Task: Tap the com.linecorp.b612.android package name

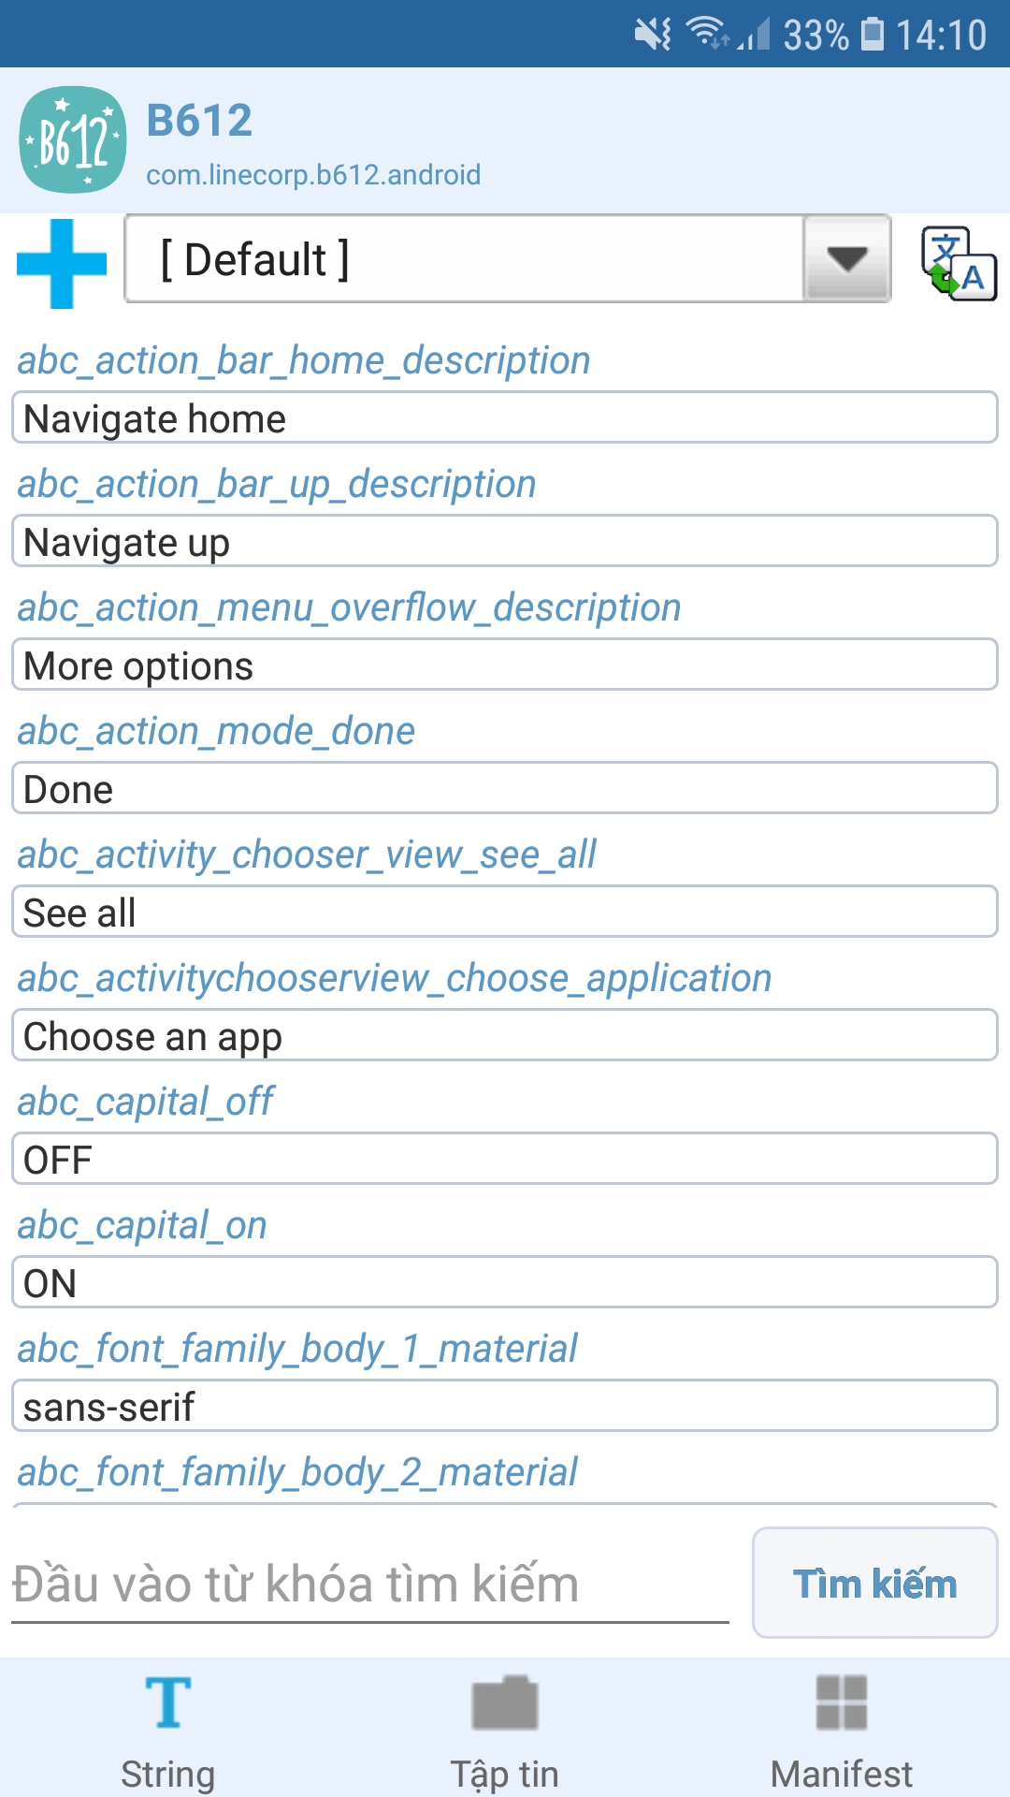Action: tap(313, 175)
